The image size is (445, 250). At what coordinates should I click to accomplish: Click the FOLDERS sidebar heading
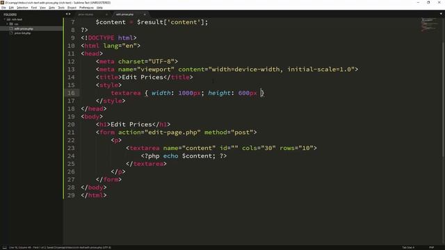tap(10, 15)
